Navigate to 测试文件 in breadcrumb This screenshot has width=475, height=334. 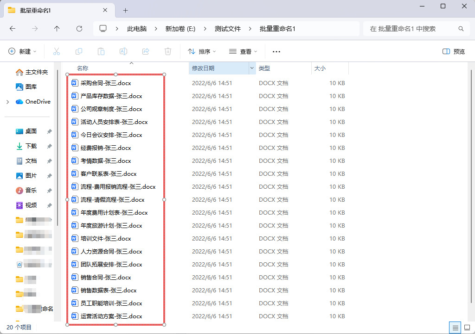click(228, 29)
